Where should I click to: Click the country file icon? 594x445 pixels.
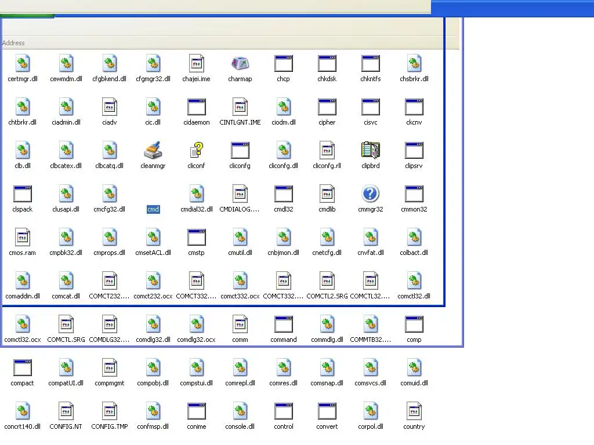414,411
